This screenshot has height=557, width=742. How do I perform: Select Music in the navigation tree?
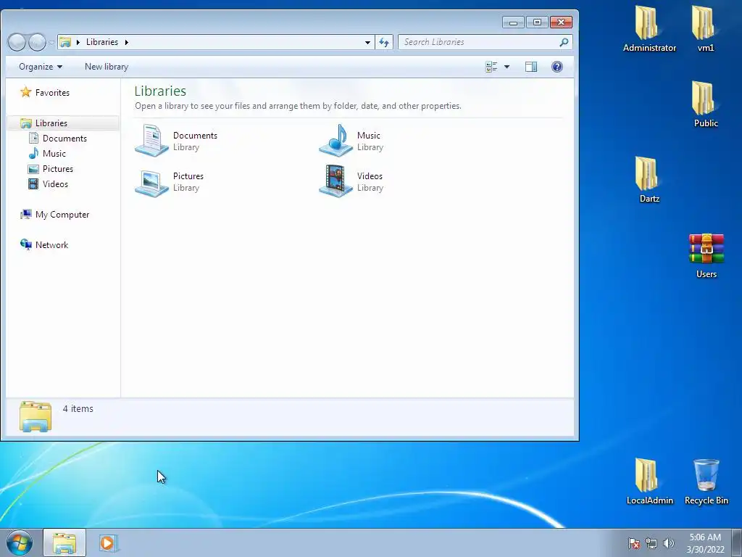click(54, 154)
